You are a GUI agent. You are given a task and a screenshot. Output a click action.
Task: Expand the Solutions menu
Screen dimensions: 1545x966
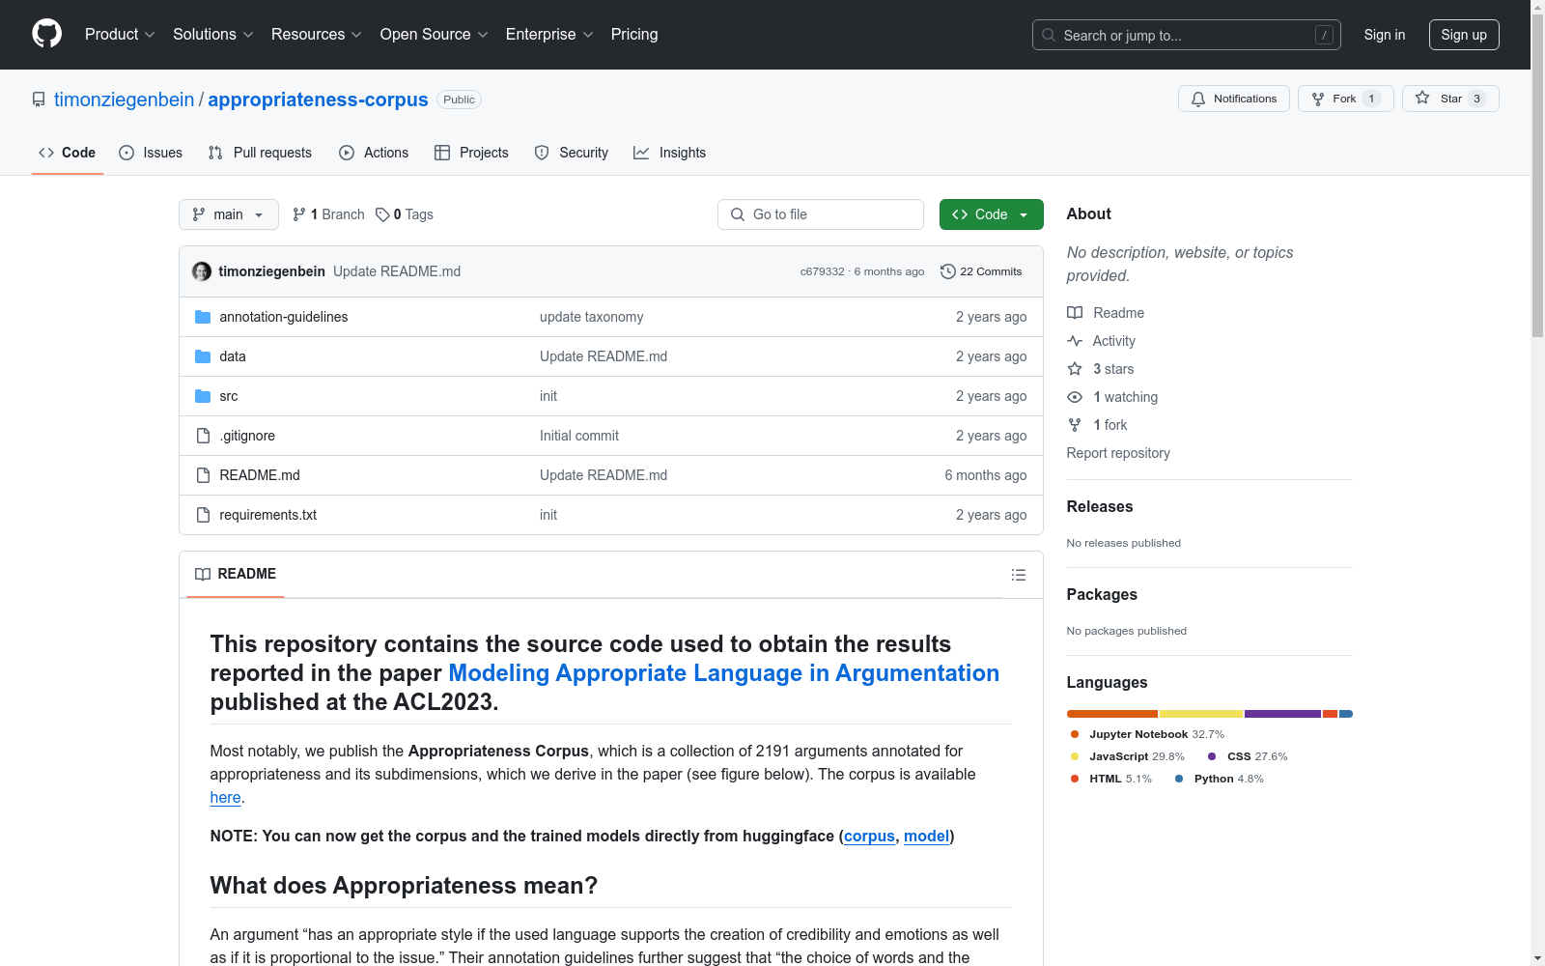pos(213,34)
